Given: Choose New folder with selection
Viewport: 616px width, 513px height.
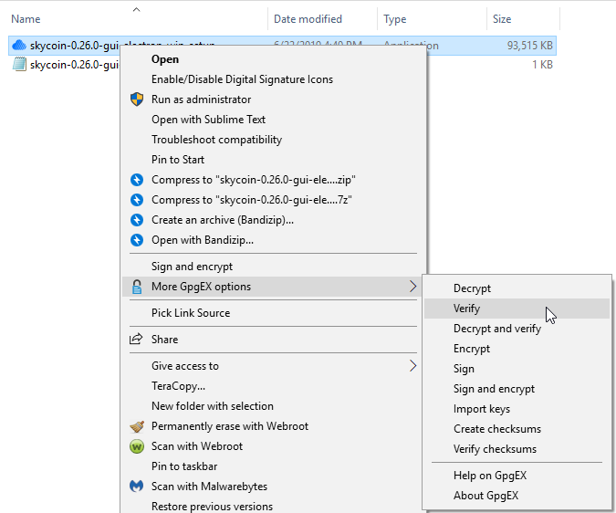Looking at the screenshot, I should (274, 406).
